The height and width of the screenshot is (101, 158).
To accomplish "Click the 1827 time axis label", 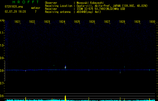I will coord(107,22).
